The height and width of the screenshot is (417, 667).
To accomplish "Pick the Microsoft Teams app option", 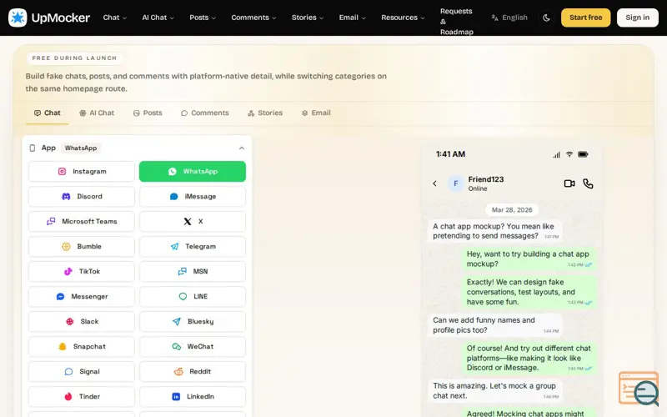I will click(81, 221).
